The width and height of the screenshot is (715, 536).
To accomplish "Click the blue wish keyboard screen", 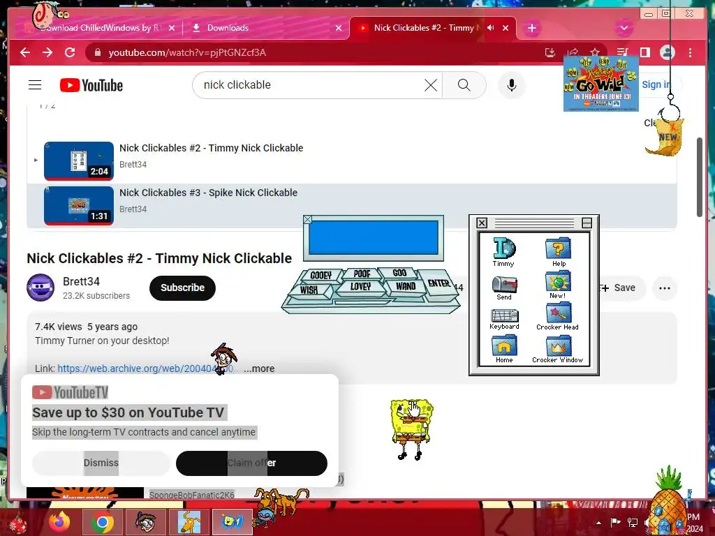I will (374, 237).
